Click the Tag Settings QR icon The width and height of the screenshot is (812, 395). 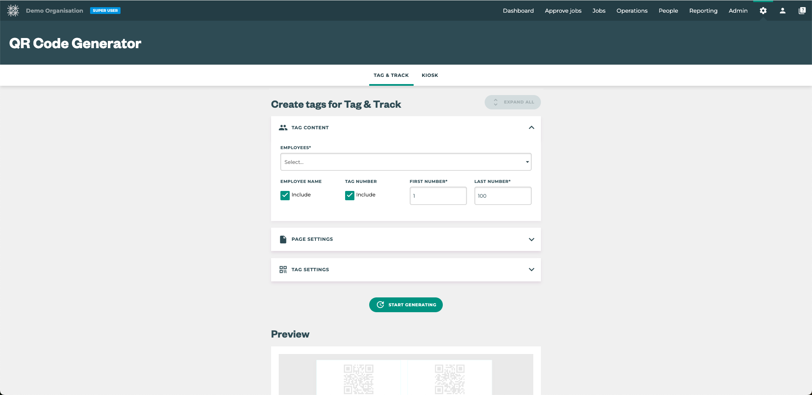[x=283, y=270]
